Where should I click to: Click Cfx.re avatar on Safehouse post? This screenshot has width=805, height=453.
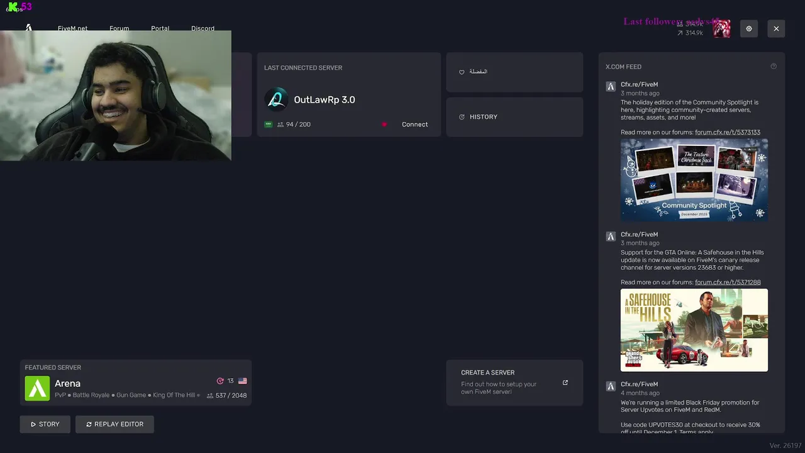point(611,237)
